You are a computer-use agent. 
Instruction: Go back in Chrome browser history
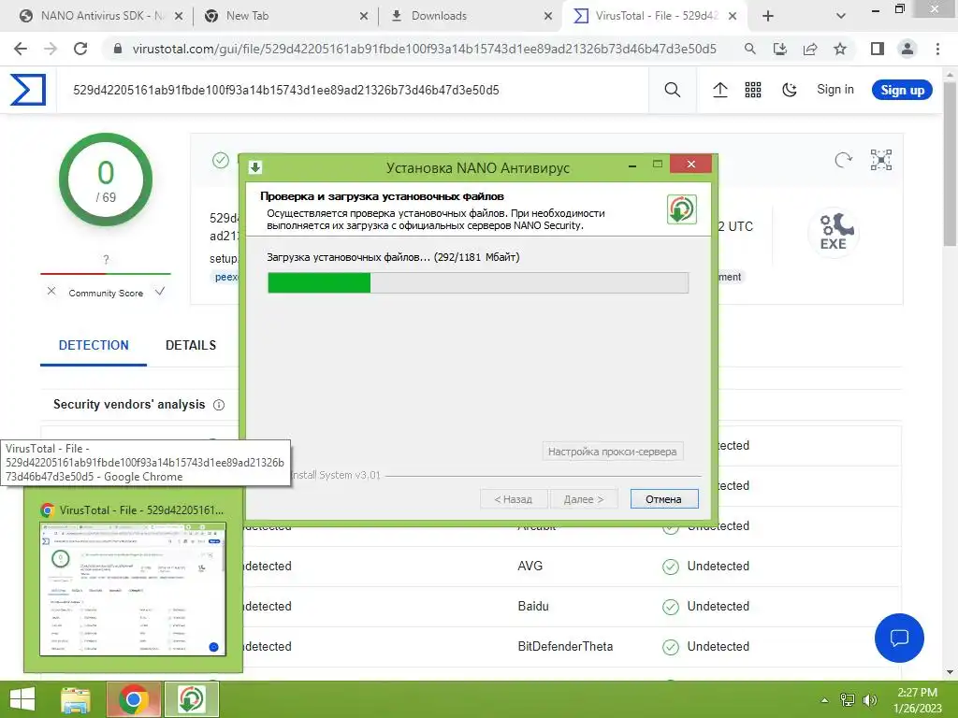pos(21,49)
